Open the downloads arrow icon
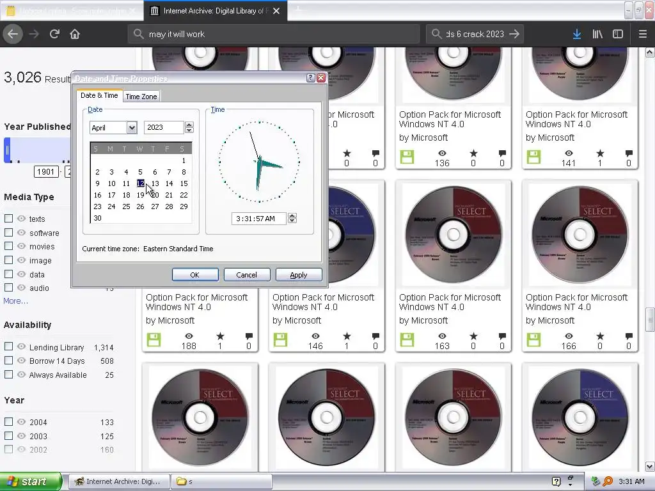655x491 pixels. click(x=577, y=35)
